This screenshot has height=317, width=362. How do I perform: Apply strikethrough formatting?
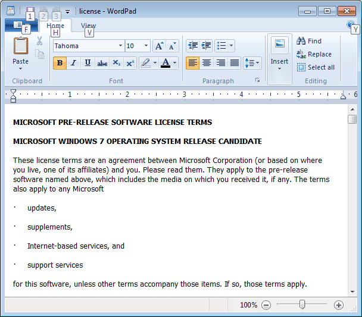102,63
